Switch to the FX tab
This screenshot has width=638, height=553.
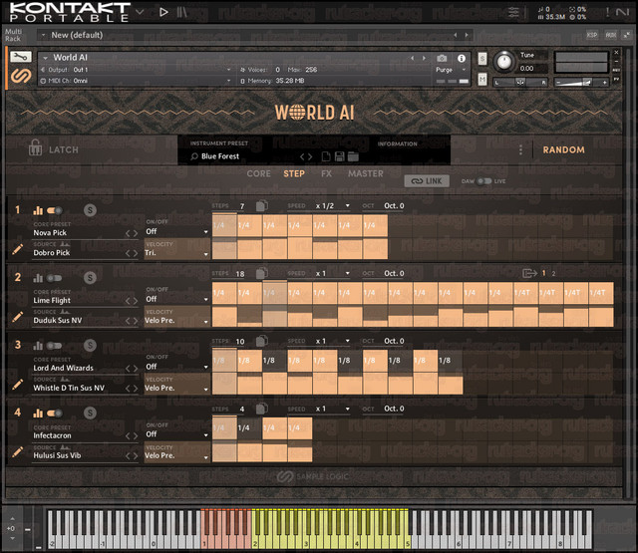[326, 173]
